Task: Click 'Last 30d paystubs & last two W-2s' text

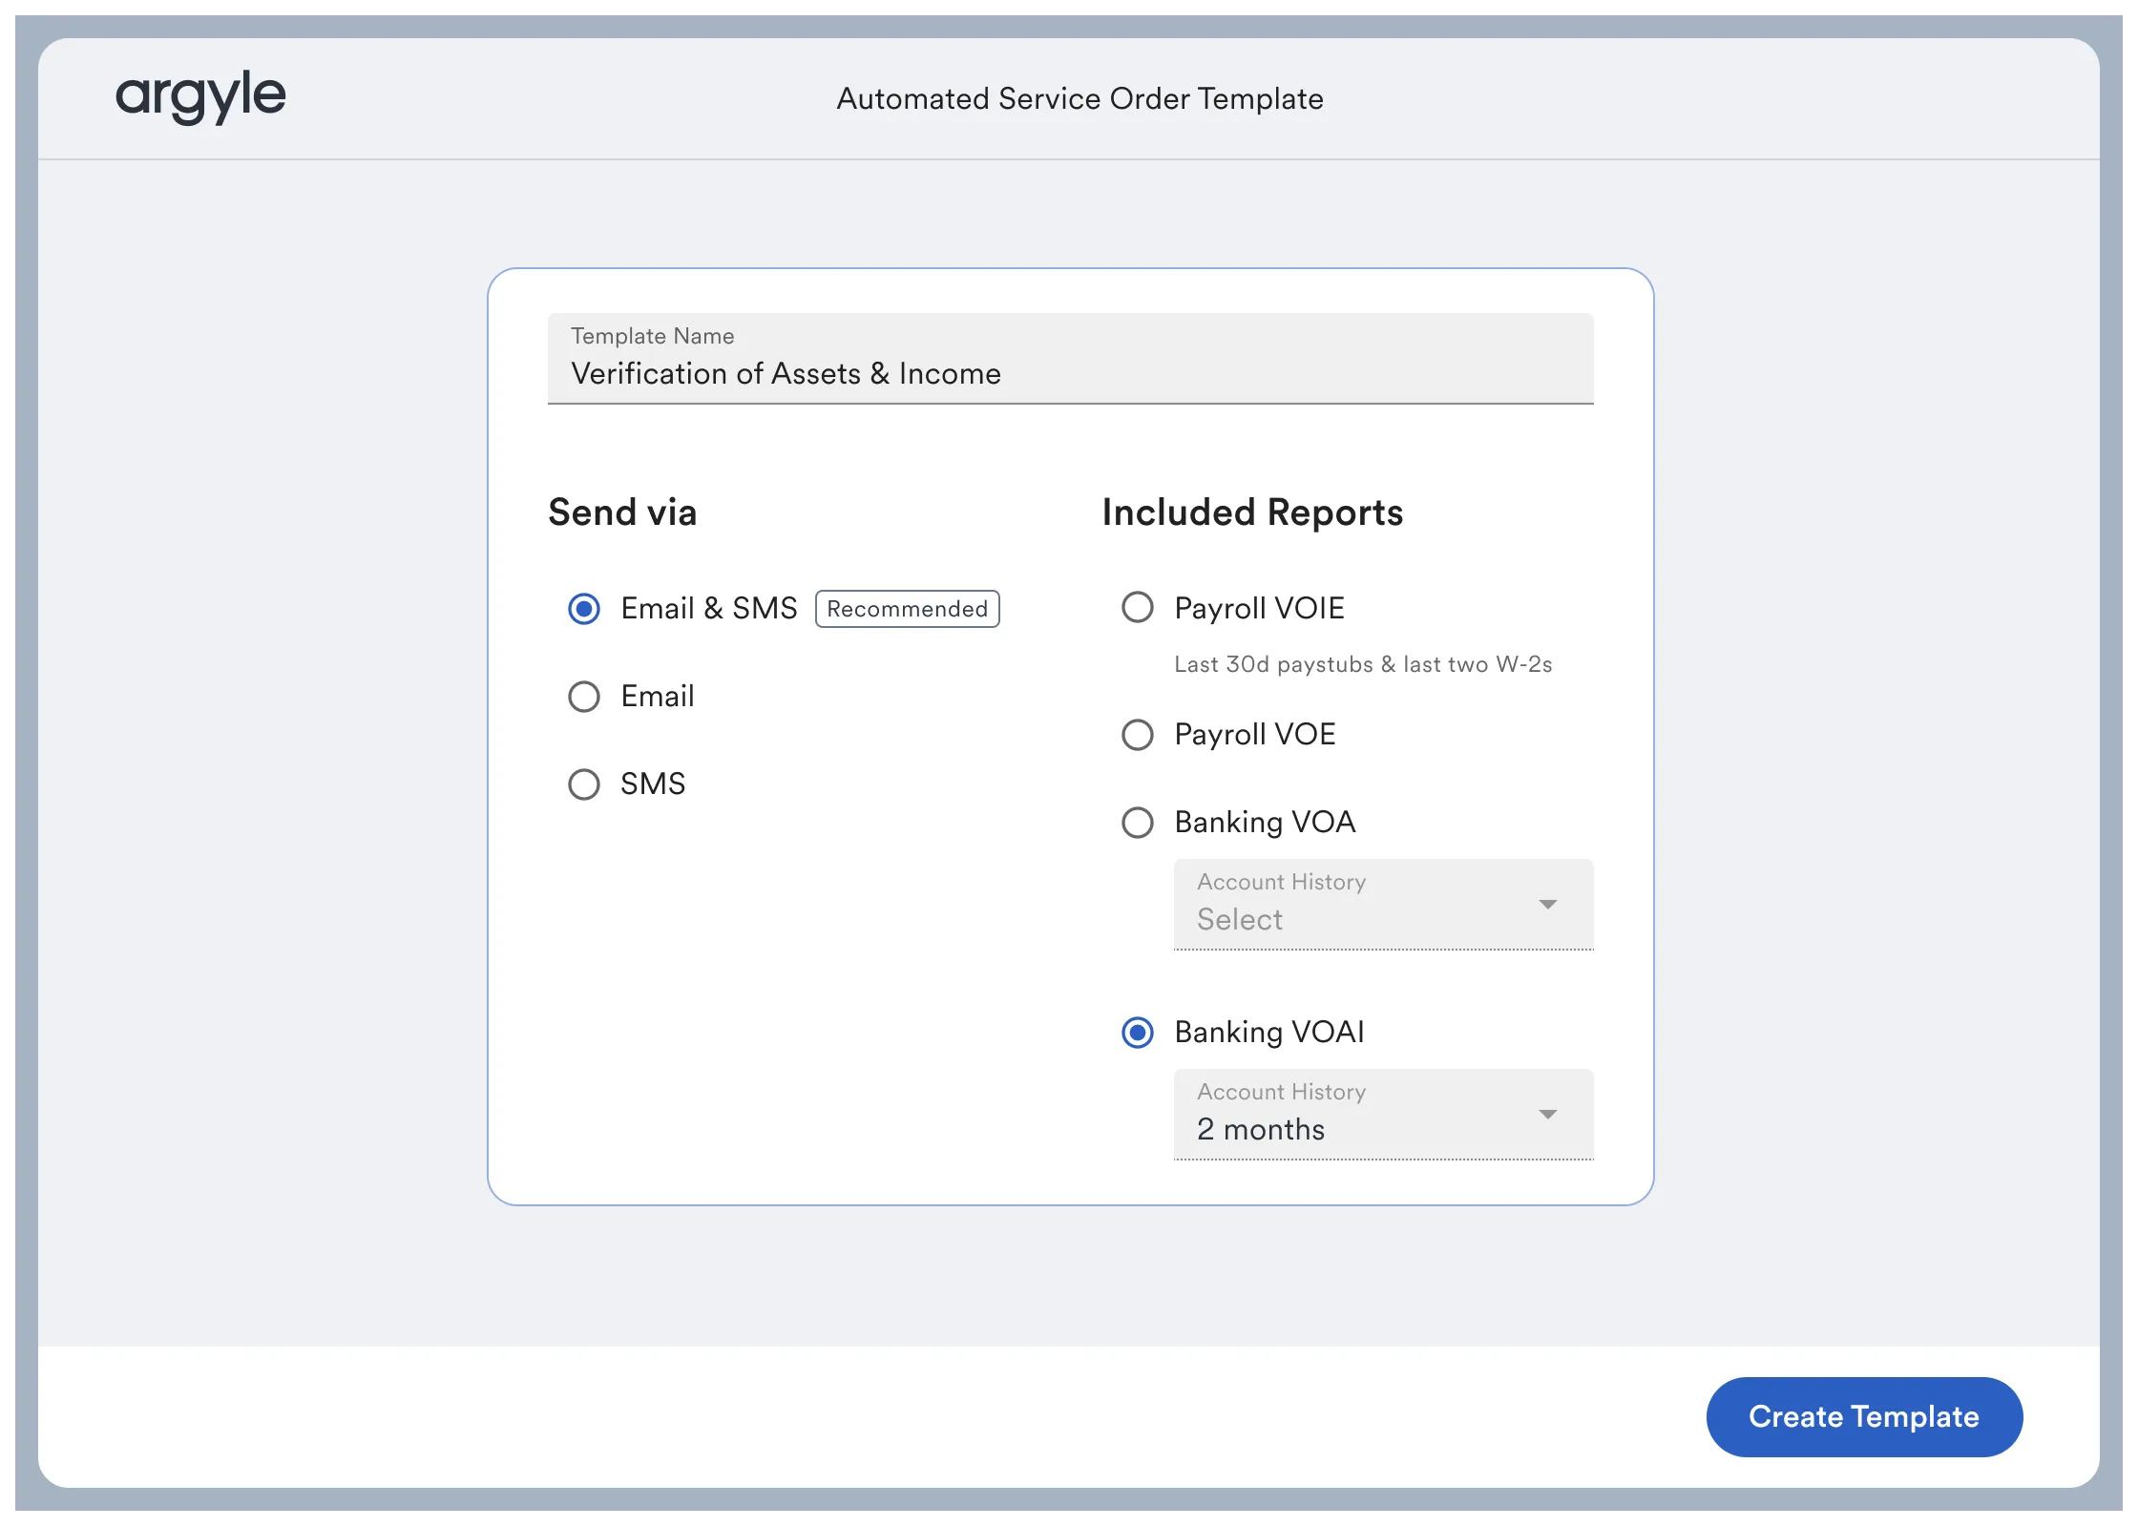Action: (x=1363, y=664)
